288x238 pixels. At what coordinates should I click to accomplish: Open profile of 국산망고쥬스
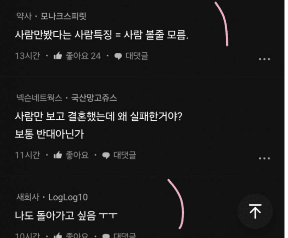tap(94, 98)
